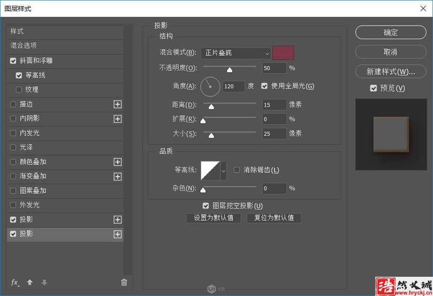
Task: Move effect up with the arrow icon
Action: coord(30,282)
